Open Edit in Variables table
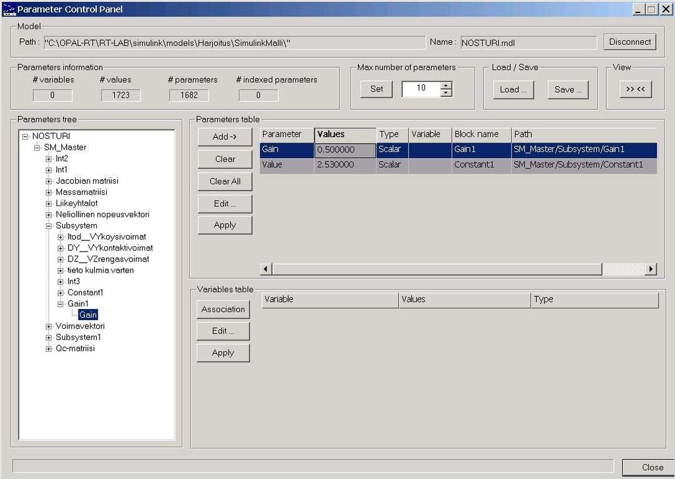The image size is (675, 479). click(x=223, y=331)
